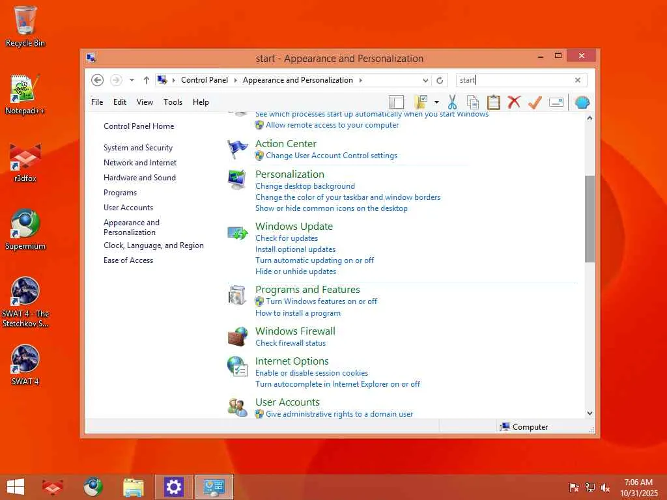Viewport: 667px width, 500px height.
Task: Expand the chevron before Control Panel breadcrumb
Action: point(173,80)
